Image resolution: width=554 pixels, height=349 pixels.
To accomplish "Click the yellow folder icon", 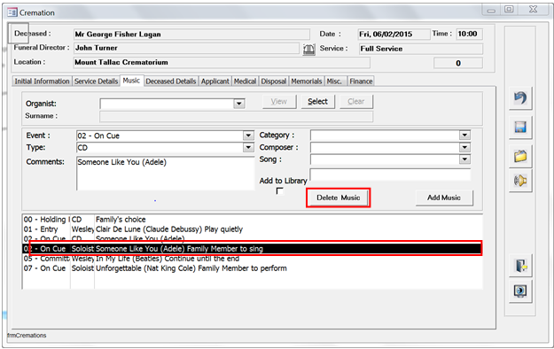I will [520, 156].
